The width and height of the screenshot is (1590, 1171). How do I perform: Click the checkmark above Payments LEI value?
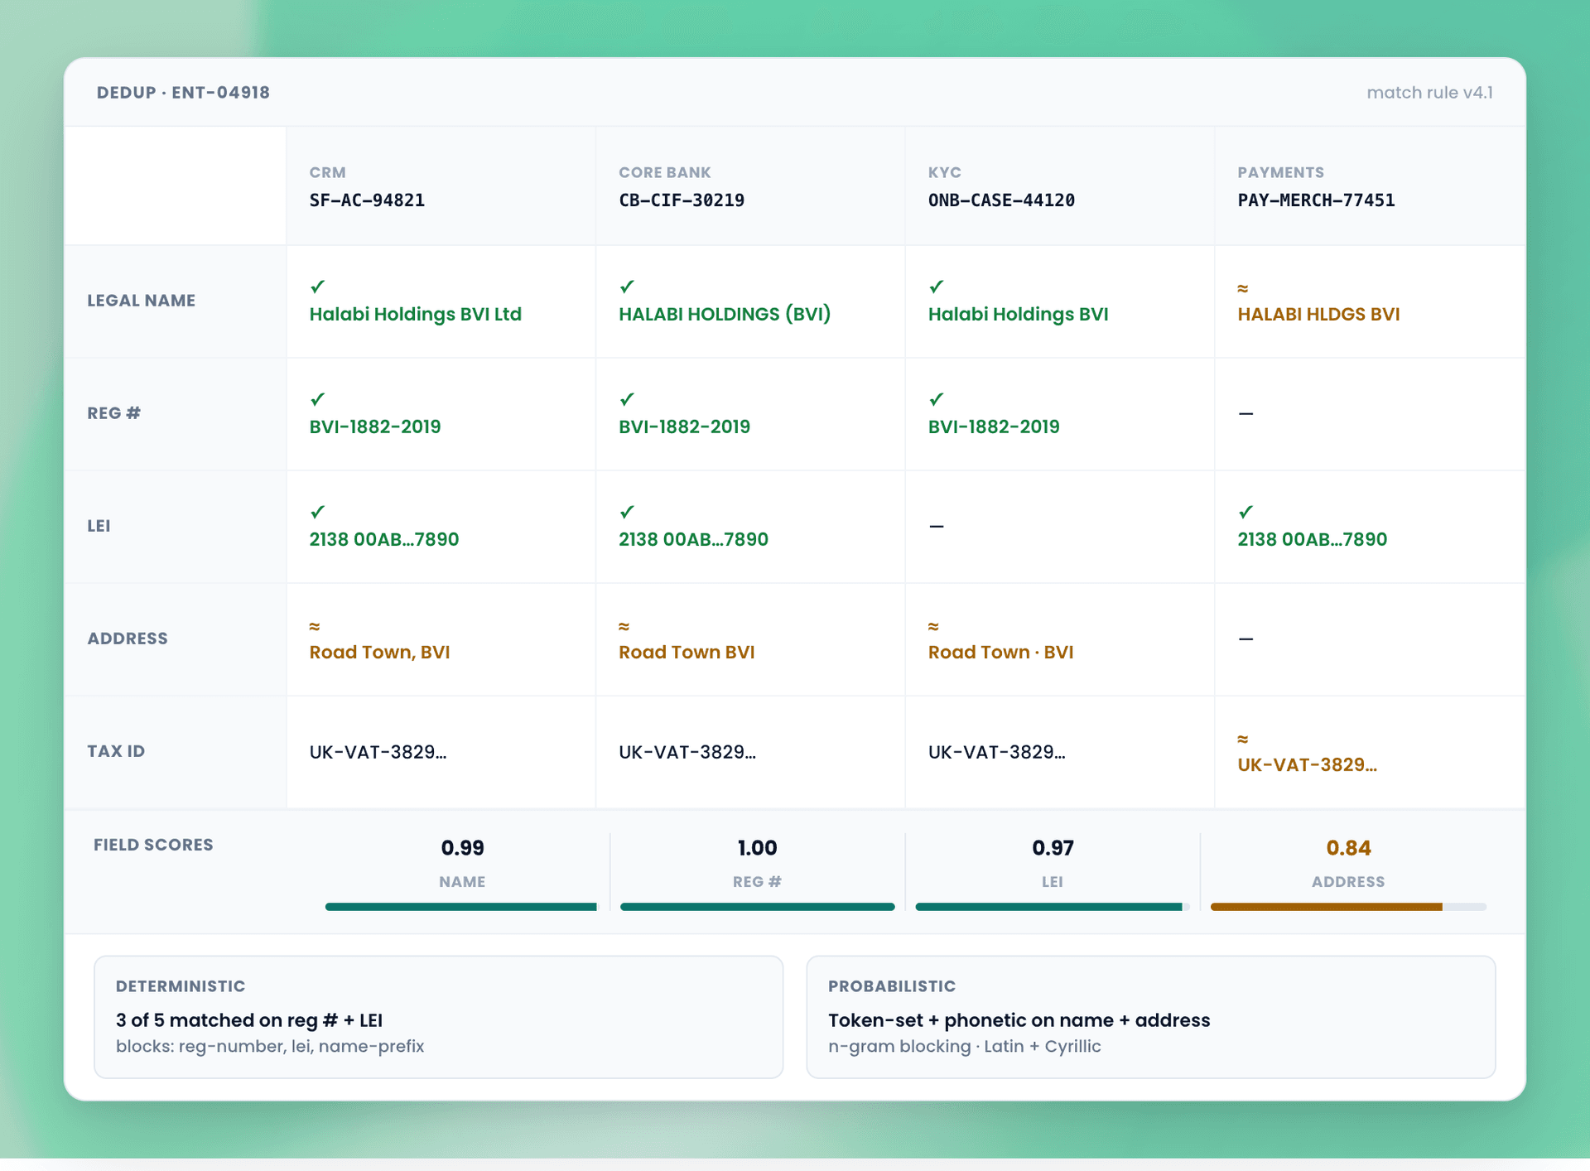(x=1245, y=512)
